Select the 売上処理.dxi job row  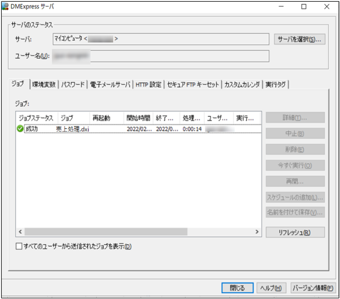tap(72, 130)
